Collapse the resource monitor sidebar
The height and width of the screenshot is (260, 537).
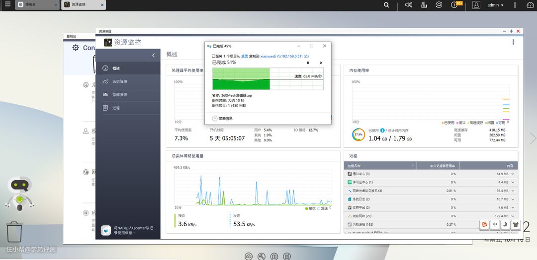point(153,55)
